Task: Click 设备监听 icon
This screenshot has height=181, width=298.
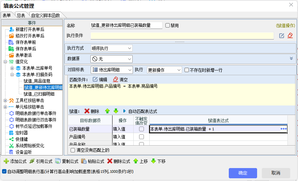Action: [x=11, y=152]
